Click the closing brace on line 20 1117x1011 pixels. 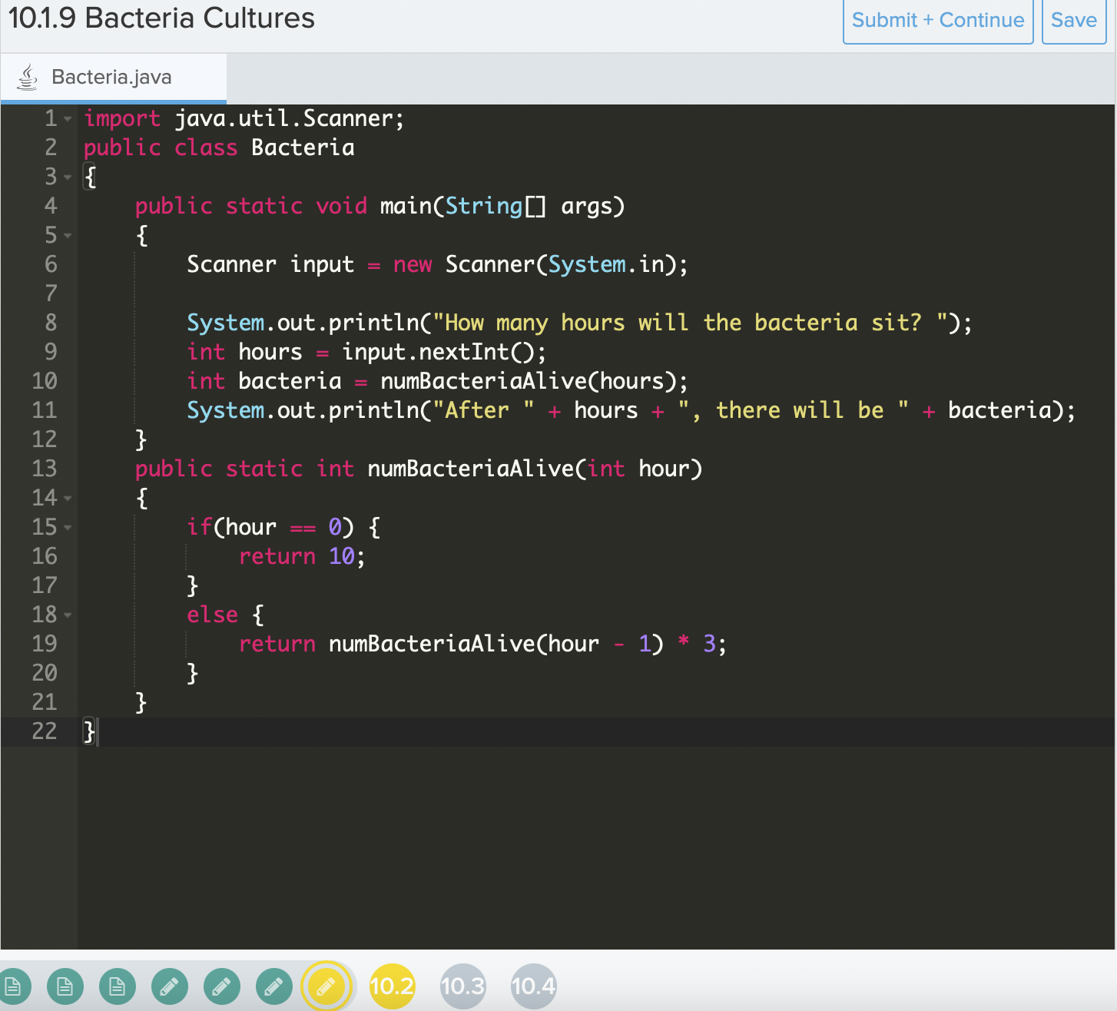pos(193,673)
